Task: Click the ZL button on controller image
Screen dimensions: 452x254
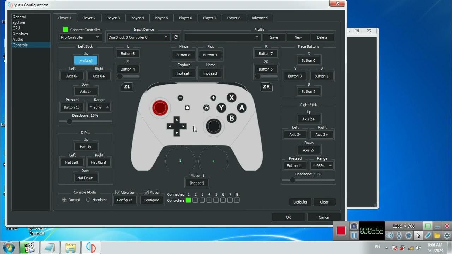Action: point(127,87)
